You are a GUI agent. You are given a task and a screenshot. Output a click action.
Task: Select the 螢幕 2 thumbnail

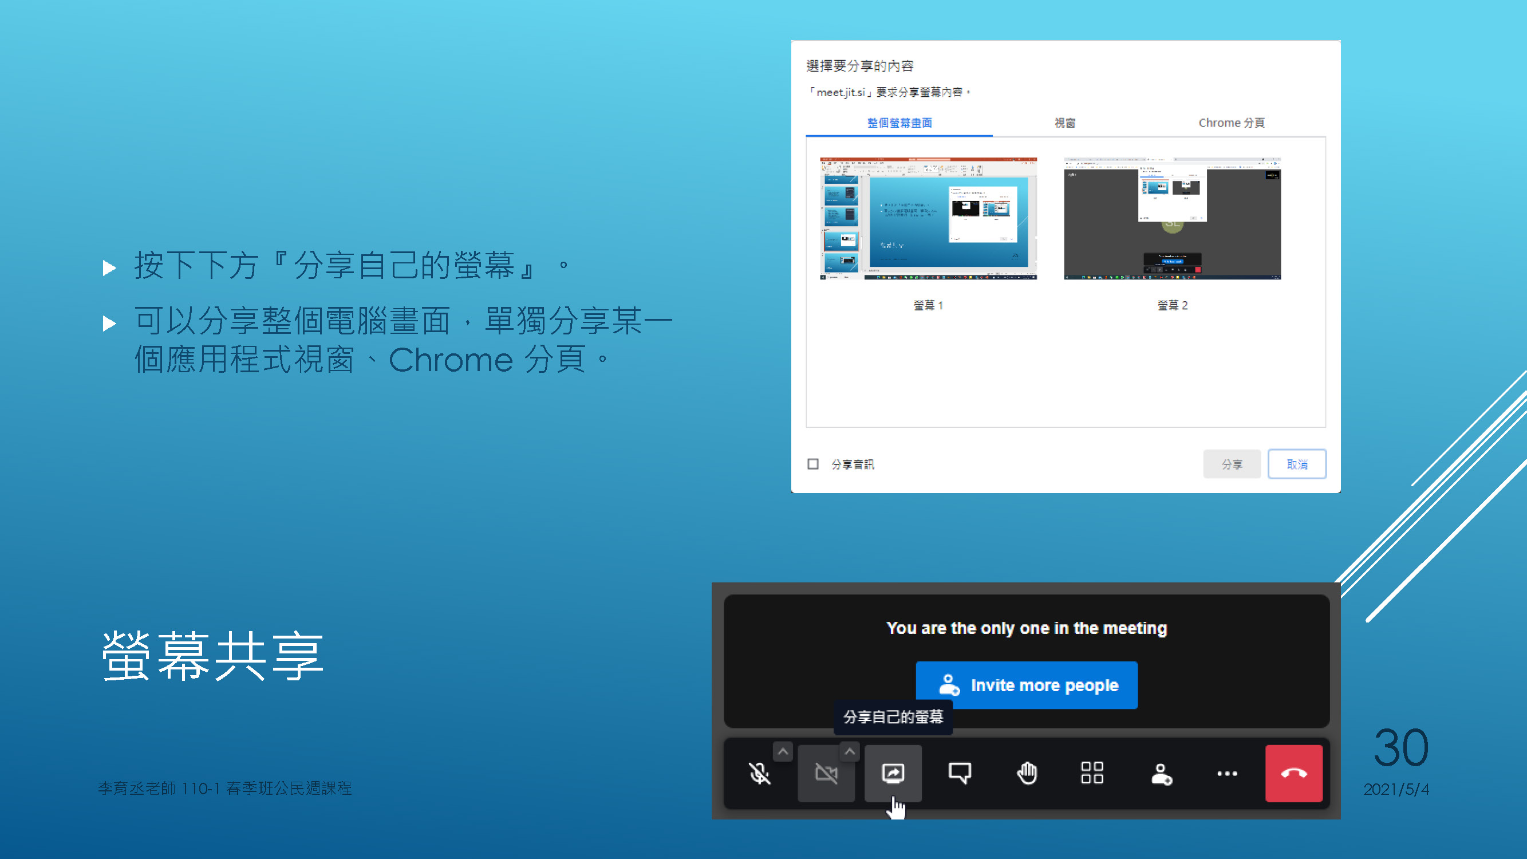1173,218
